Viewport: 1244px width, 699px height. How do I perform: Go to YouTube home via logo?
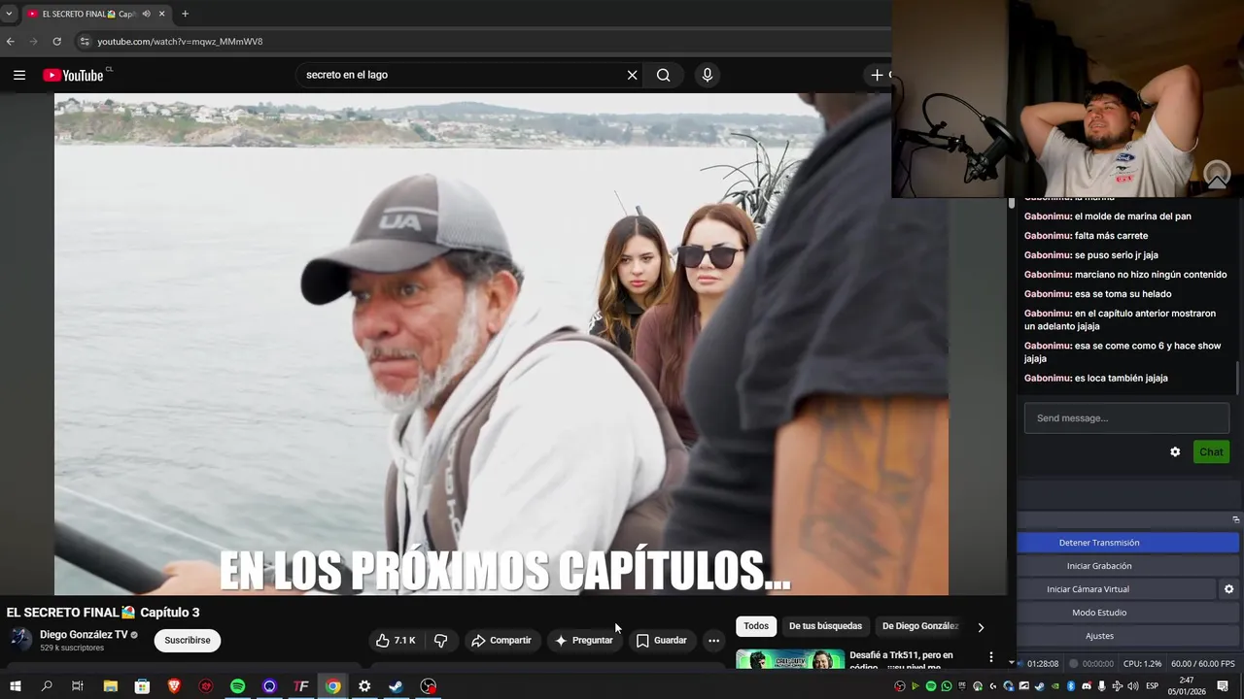tap(73, 75)
